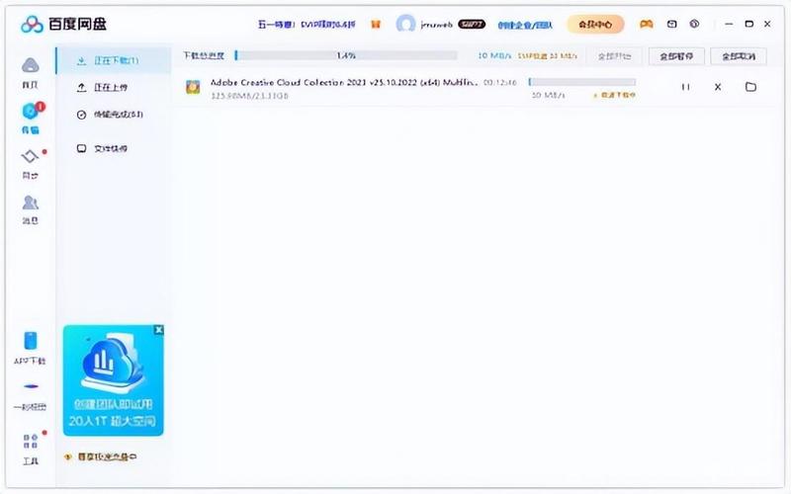The width and height of the screenshot is (791, 494).
Task: Open folder of Adobe Creative Cloud download
Action: 750,87
